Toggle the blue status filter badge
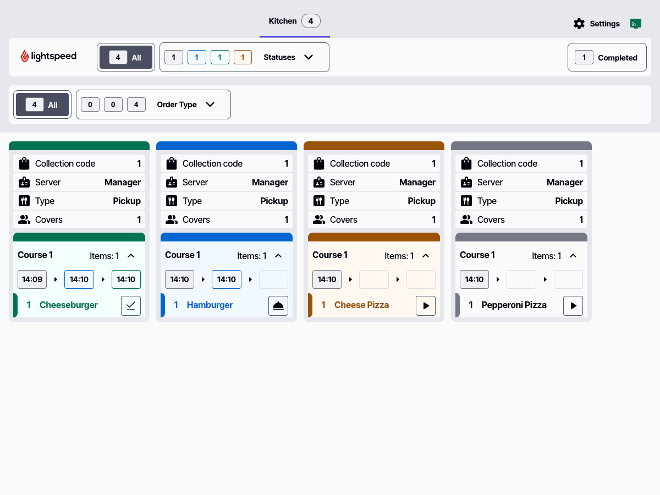The height and width of the screenshot is (495, 660). (196, 57)
